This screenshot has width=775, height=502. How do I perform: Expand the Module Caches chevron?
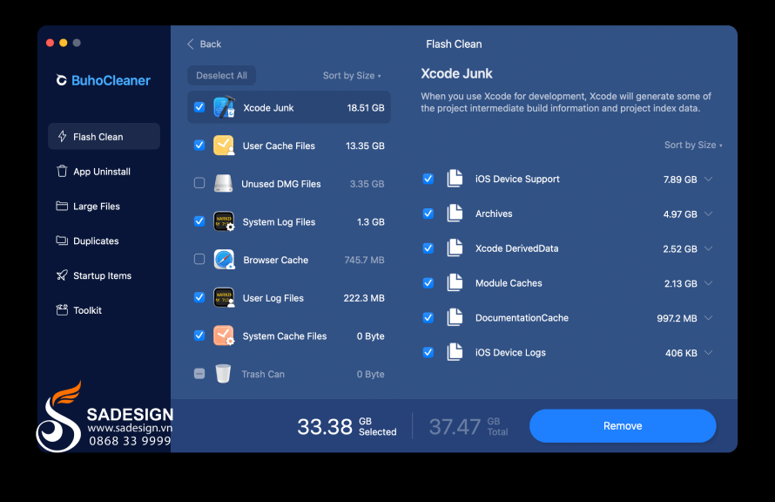point(708,283)
